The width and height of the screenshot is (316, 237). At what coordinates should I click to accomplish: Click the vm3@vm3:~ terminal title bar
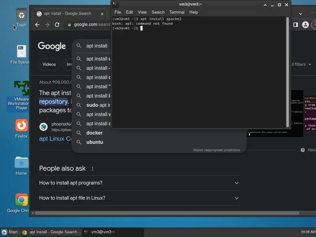point(190,4)
